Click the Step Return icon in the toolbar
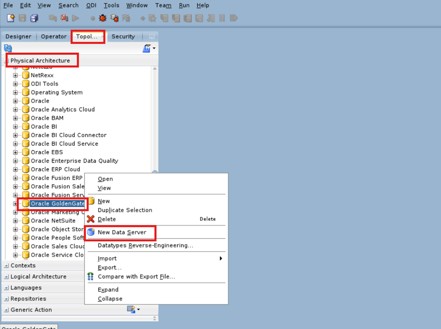Image resolution: width=441 pixels, height=329 pixels. click(210, 18)
